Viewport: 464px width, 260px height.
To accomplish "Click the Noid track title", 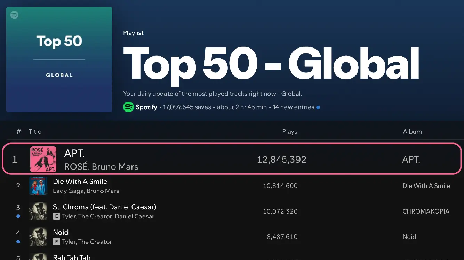I will point(61,232).
